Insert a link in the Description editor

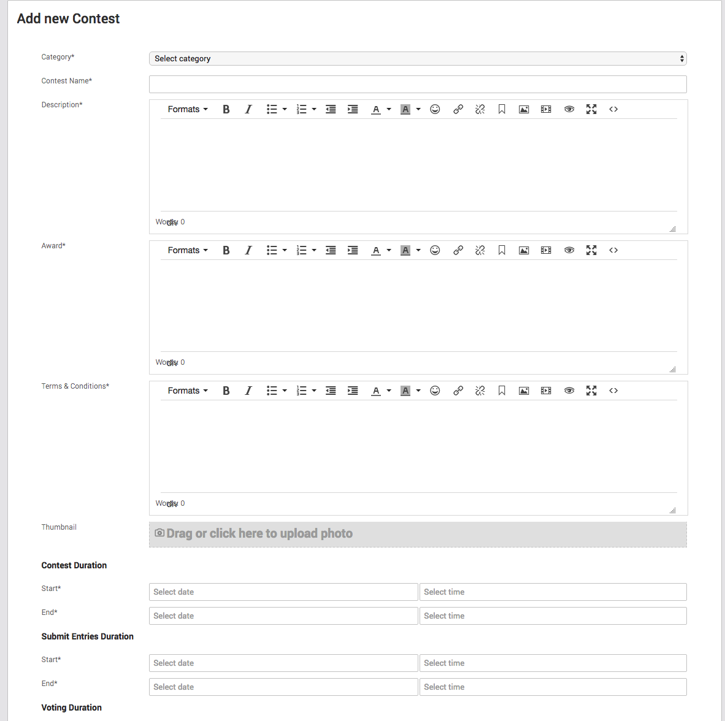tap(458, 109)
